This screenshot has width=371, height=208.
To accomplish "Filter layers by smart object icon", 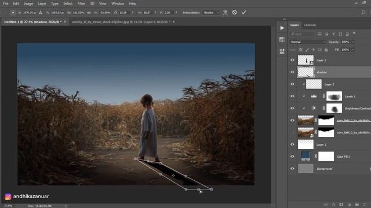I will 347,34.
